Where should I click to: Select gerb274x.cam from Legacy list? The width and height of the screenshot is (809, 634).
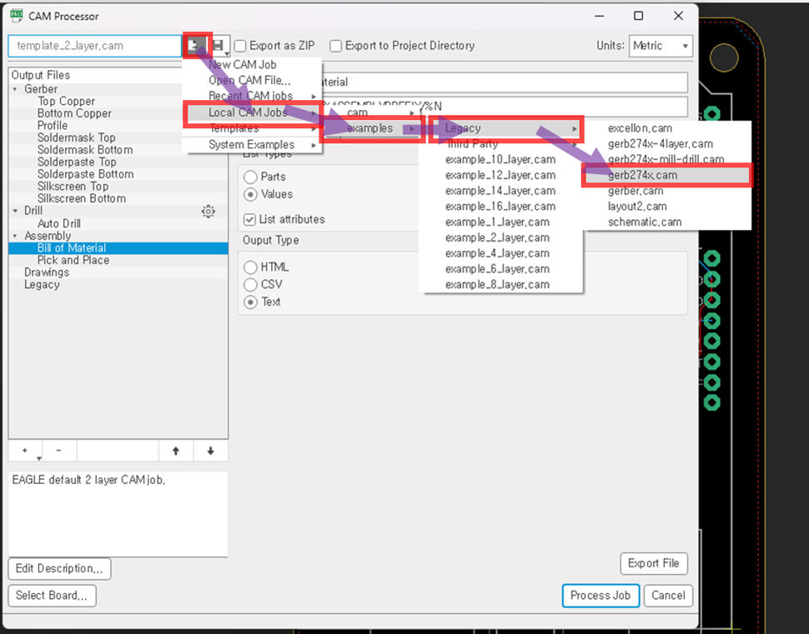(666, 175)
